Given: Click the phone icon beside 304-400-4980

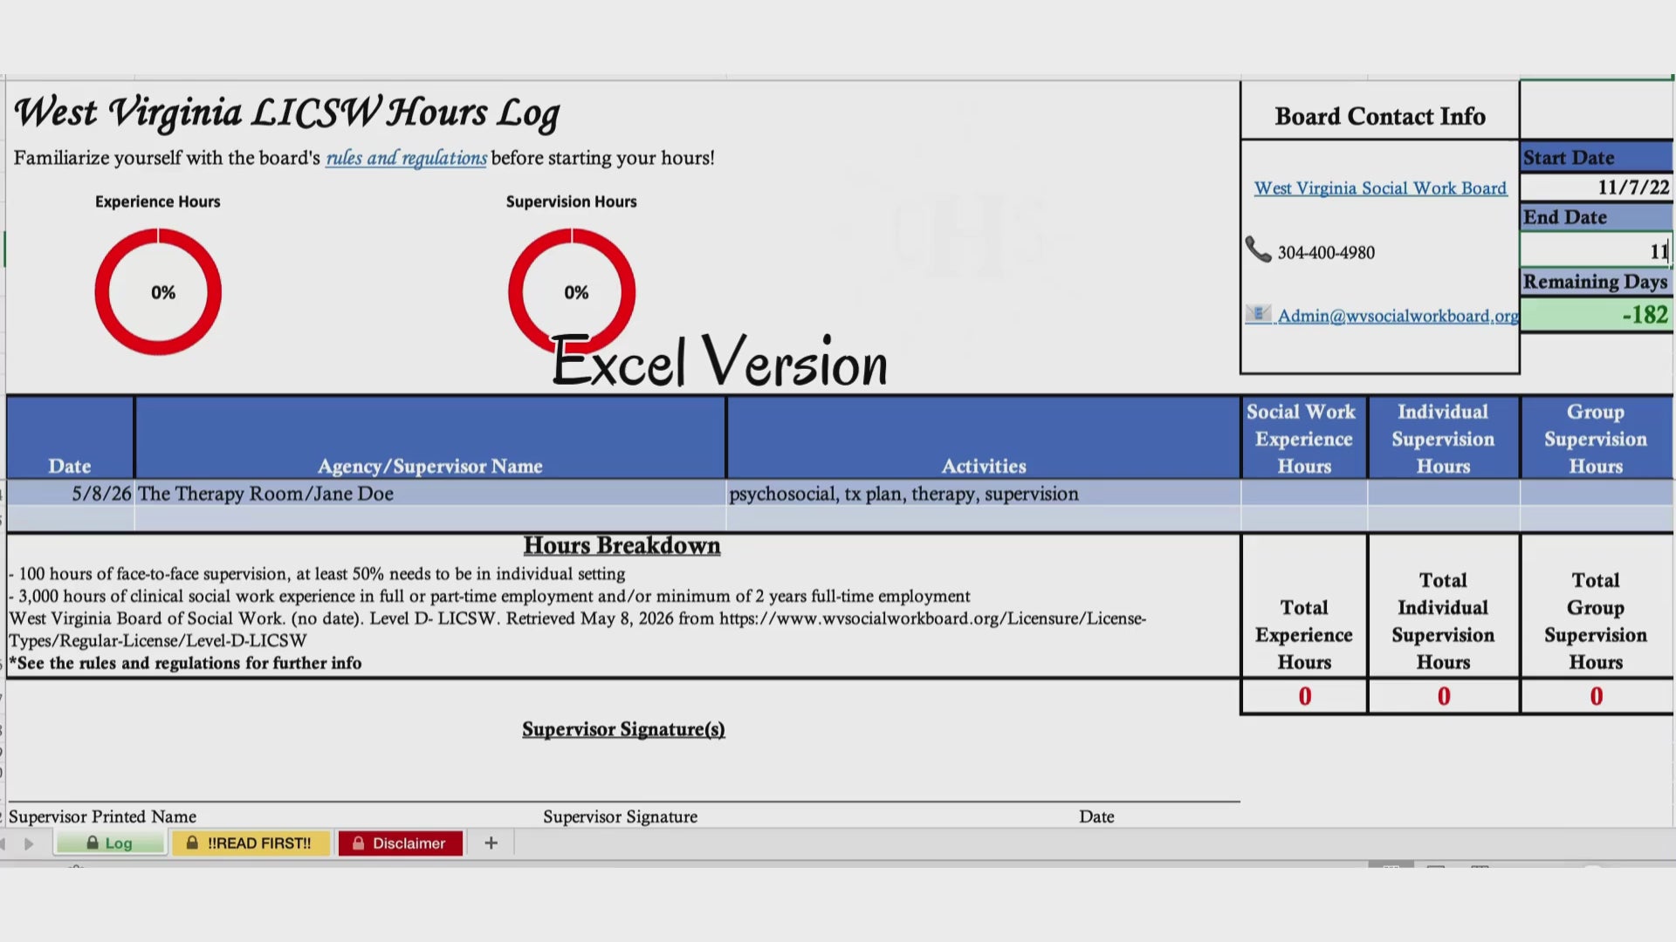Looking at the screenshot, I should [x=1258, y=250].
